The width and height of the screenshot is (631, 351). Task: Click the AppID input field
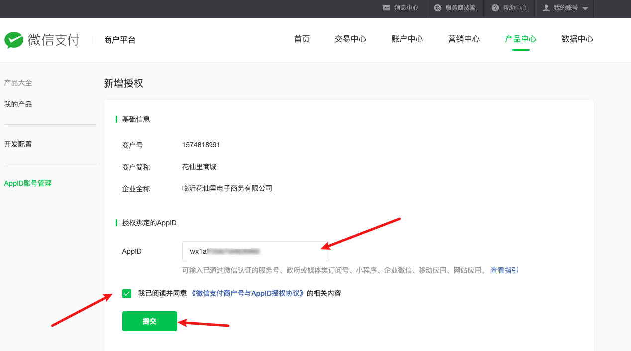click(256, 251)
